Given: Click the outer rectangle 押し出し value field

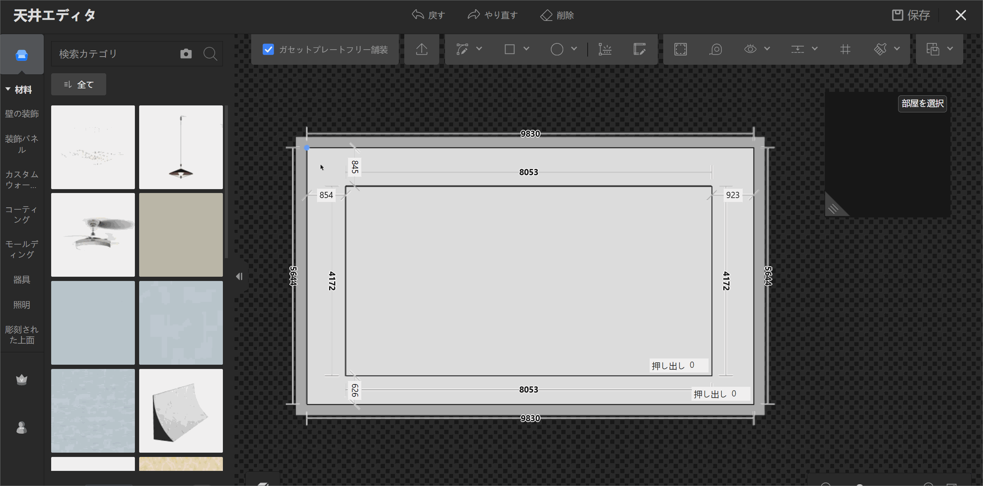Looking at the screenshot, I should [x=721, y=394].
